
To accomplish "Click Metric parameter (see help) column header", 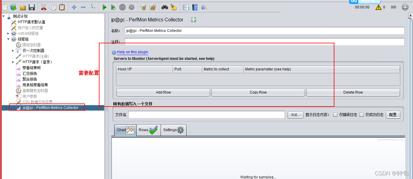I will pos(322,69).
